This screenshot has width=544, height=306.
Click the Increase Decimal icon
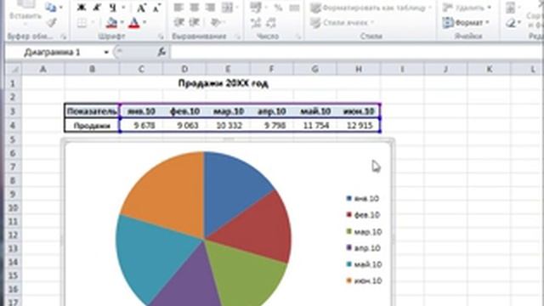[x=256, y=23]
